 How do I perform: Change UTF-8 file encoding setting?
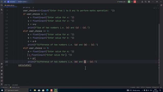tap(143, 87)
